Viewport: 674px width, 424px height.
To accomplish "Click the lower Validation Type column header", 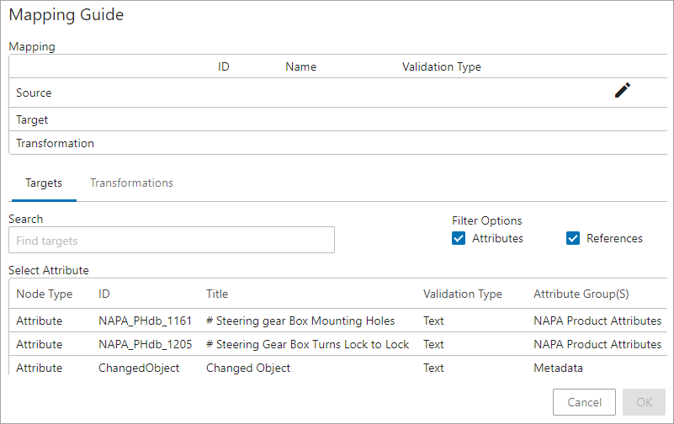I will [x=463, y=294].
